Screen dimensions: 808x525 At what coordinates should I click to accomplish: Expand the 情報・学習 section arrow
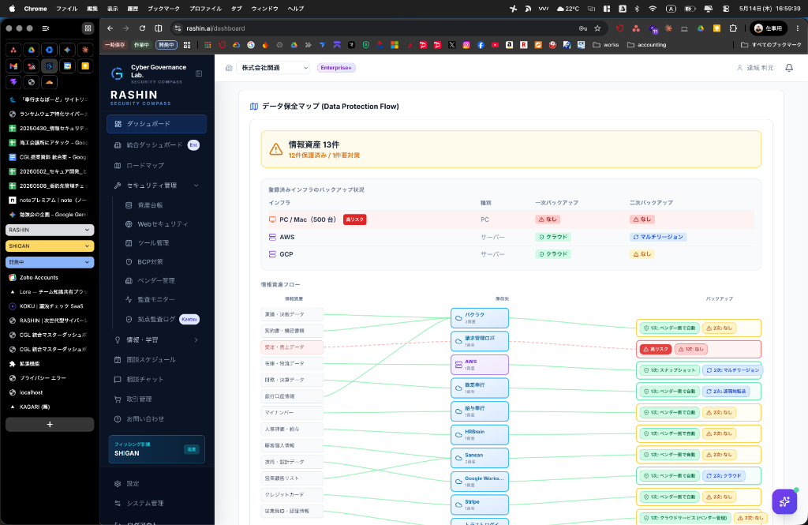(196, 339)
